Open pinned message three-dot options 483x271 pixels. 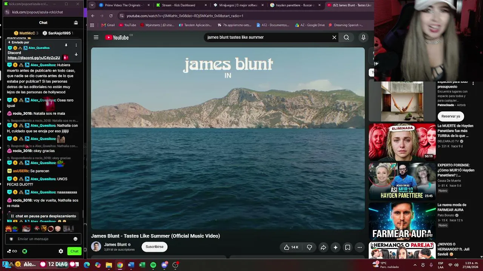(76, 45)
